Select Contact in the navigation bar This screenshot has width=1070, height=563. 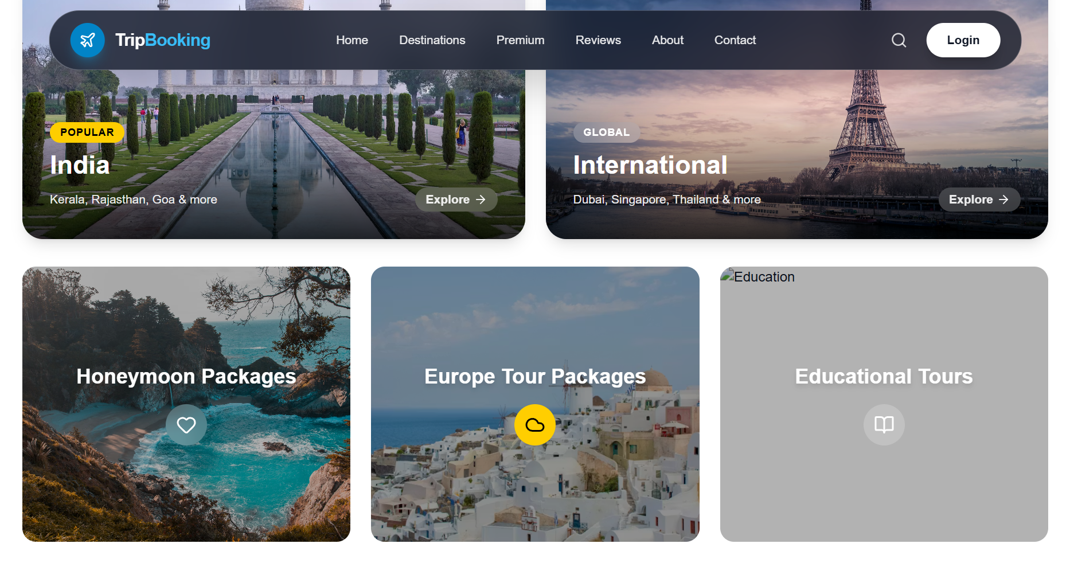point(735,40)
